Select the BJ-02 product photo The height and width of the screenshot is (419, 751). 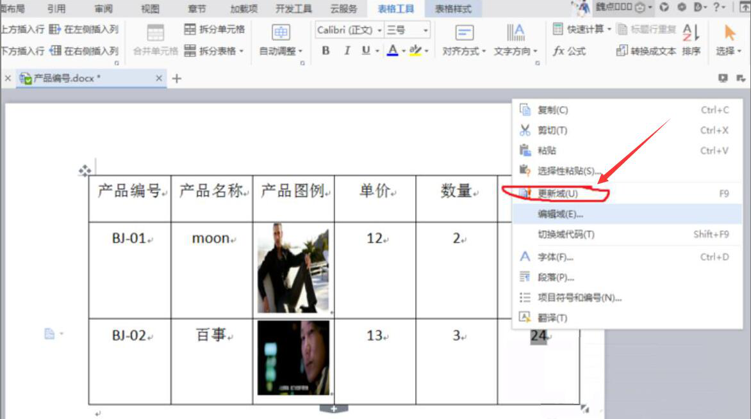(293, 358)
